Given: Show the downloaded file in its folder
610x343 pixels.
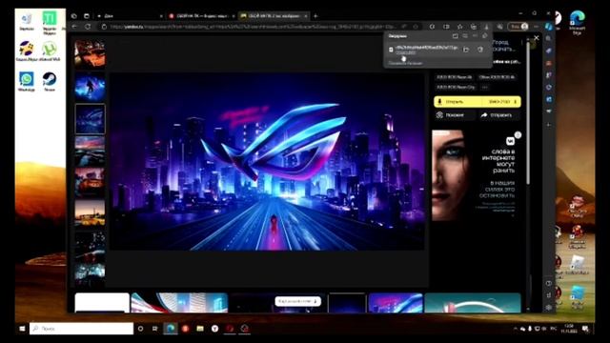Looking at the screenshot, I should coord(466,50).
